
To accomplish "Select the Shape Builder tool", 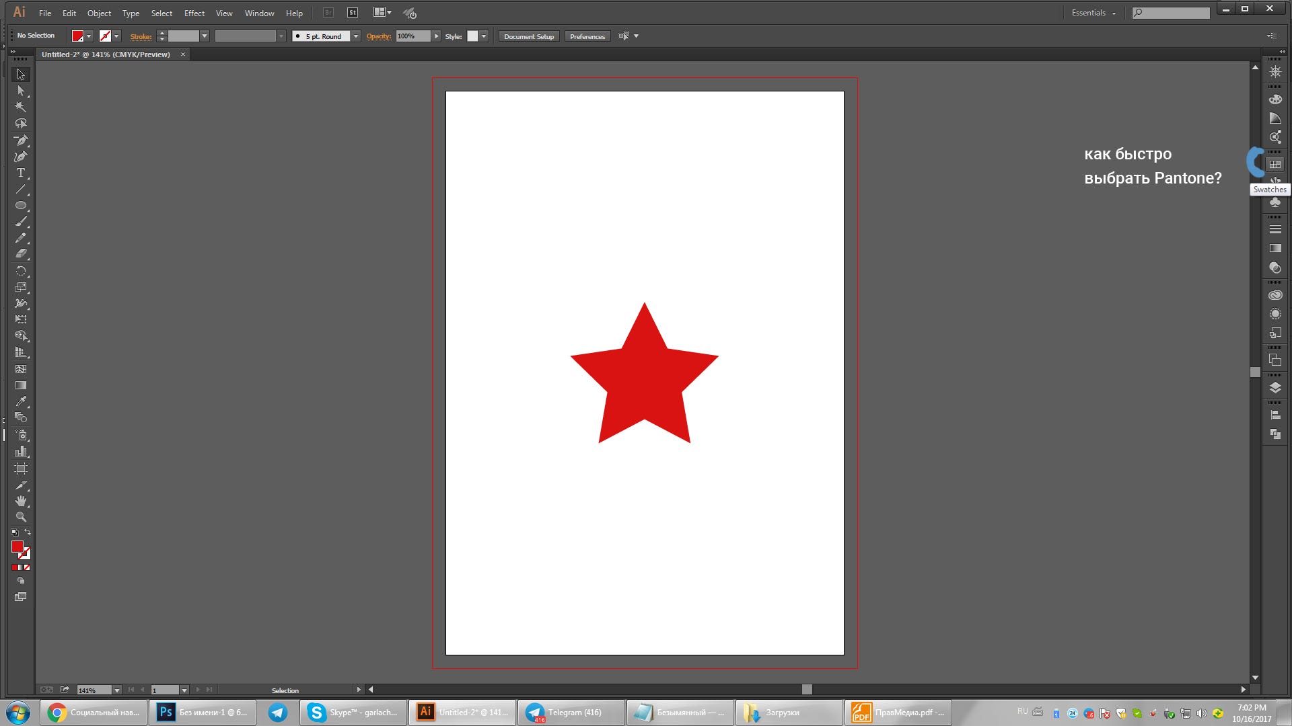I will [21, 336].
